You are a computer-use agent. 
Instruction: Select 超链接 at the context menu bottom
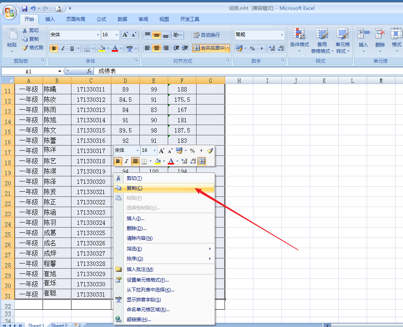pyautogui.click(x=138, y=319)
